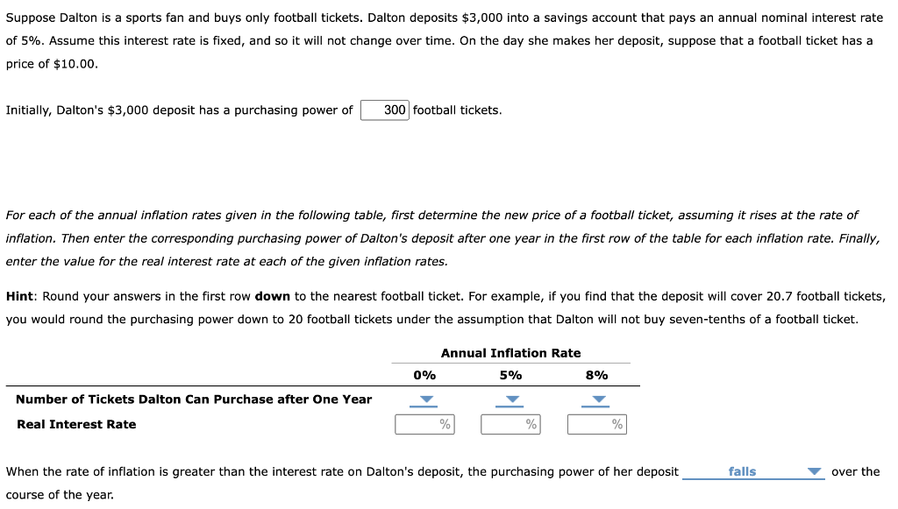Click the dropdown arrow next to 'falls'
The height and width of the screenshot is (509, 898).
pyautogui.click(x=814, y=471)
